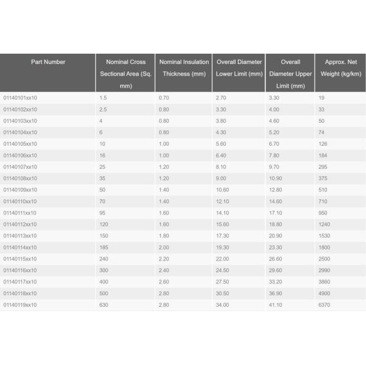Click the 630 cross sectional area cell

pos(104,304)
